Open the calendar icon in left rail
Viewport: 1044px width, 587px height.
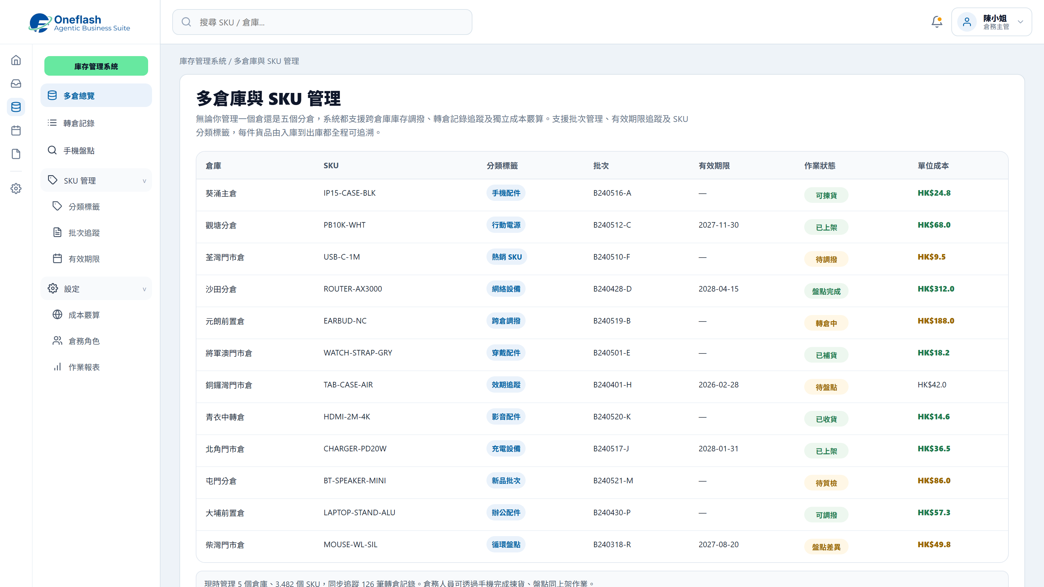tap(16, 130)
